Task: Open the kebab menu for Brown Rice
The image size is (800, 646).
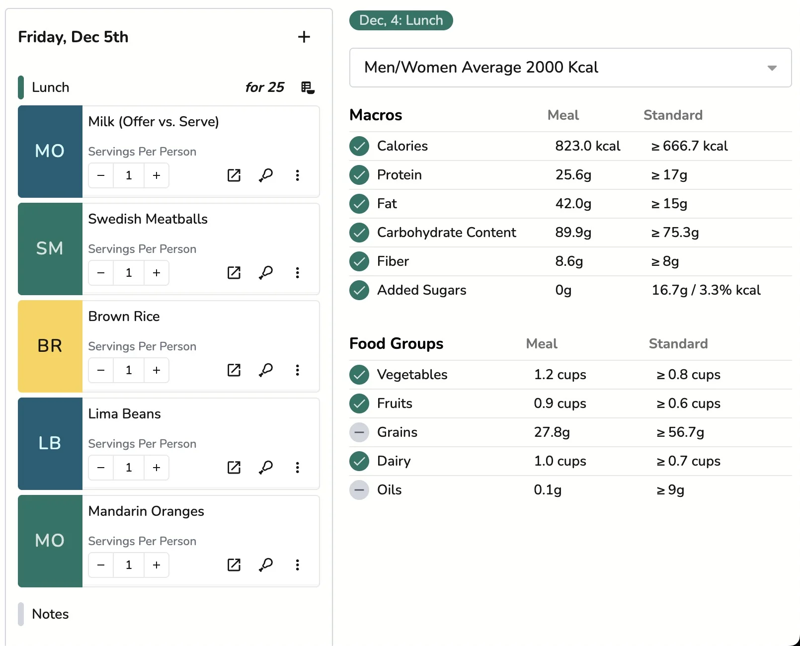Action: [x=298, y=370]
